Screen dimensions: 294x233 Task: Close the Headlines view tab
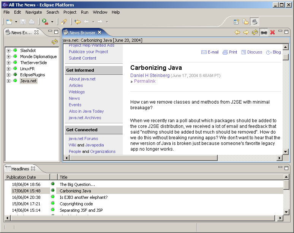click(x=33, y=168)
